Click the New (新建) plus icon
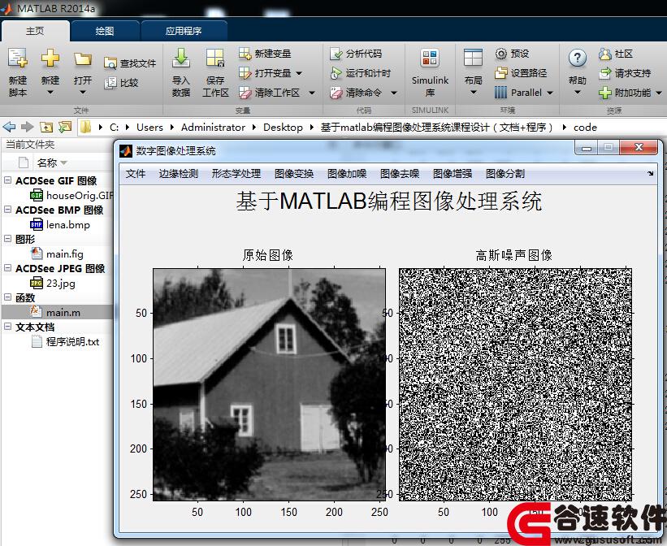The height and width of the screenshot is (546, 667). [50, 58]
